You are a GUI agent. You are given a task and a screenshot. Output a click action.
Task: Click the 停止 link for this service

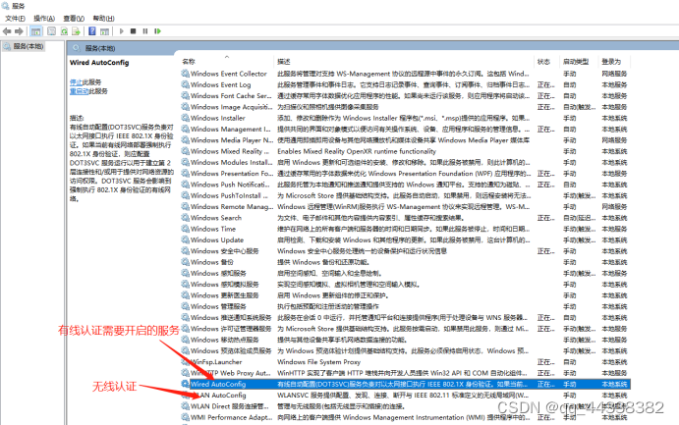pos(76,82)
